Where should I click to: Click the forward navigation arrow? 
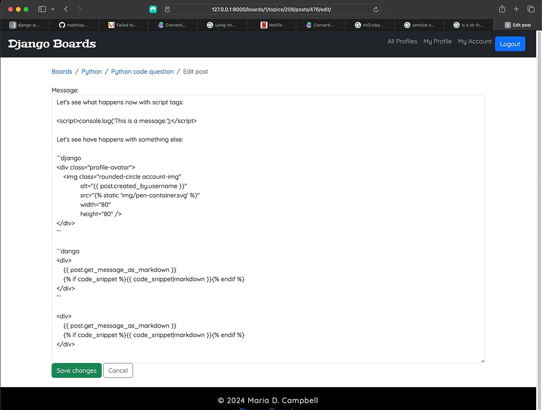pos(80,9)
